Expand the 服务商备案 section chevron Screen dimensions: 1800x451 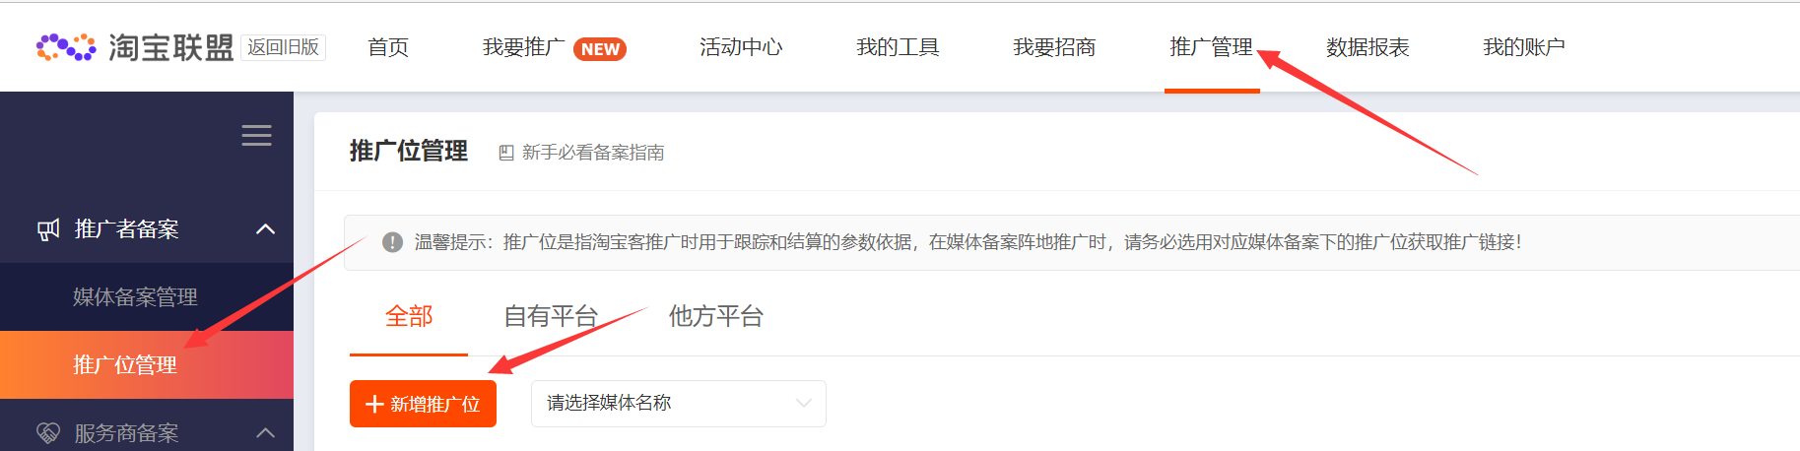(x=265, y=432)
